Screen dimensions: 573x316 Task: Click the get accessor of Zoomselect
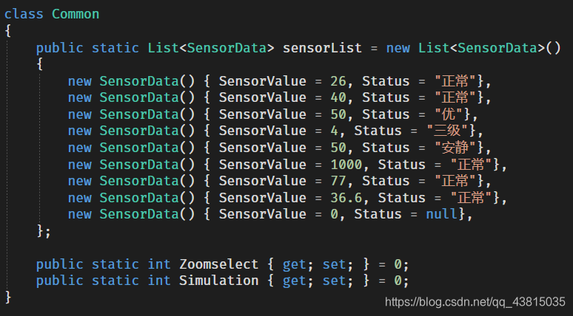(294, 265)
